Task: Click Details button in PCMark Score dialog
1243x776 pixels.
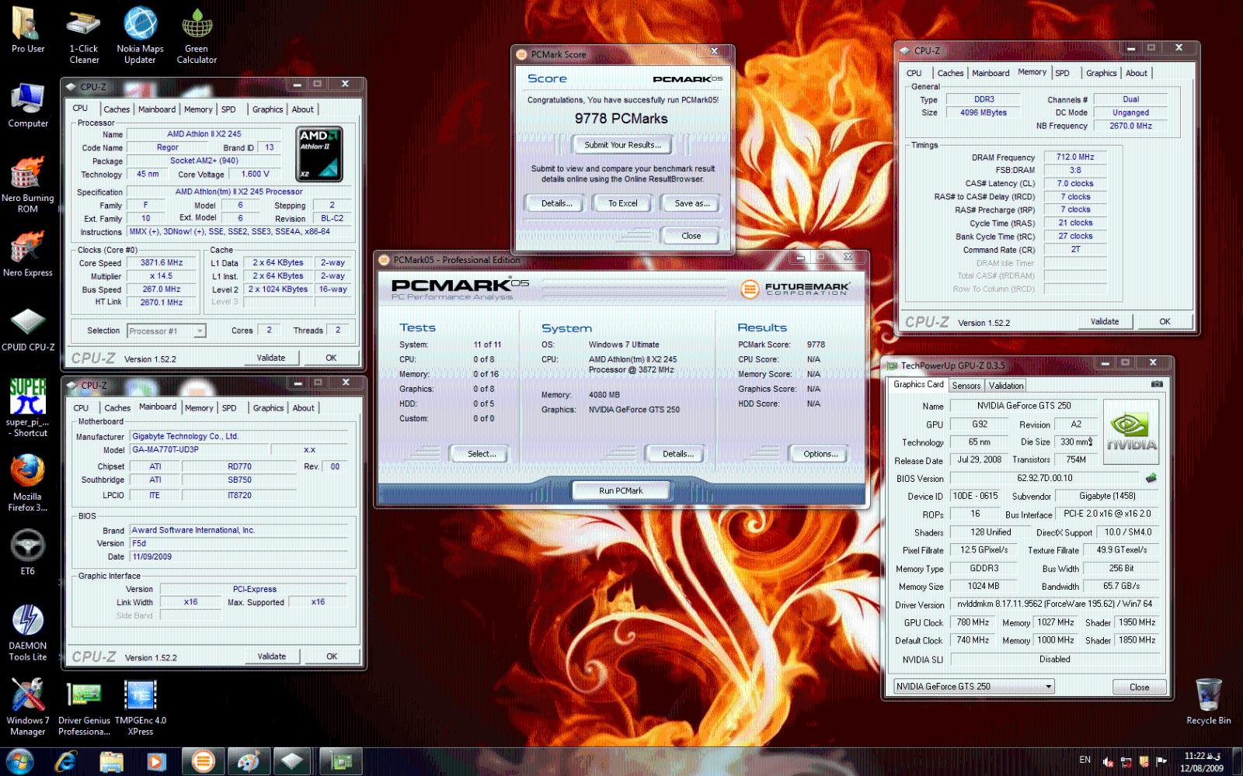Action: pos(556,203)
